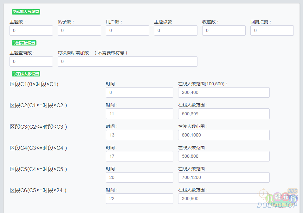Click the 虚拟人气设置 green section badge
Screen dimensions: 303x213
click(x=26, y=12)
